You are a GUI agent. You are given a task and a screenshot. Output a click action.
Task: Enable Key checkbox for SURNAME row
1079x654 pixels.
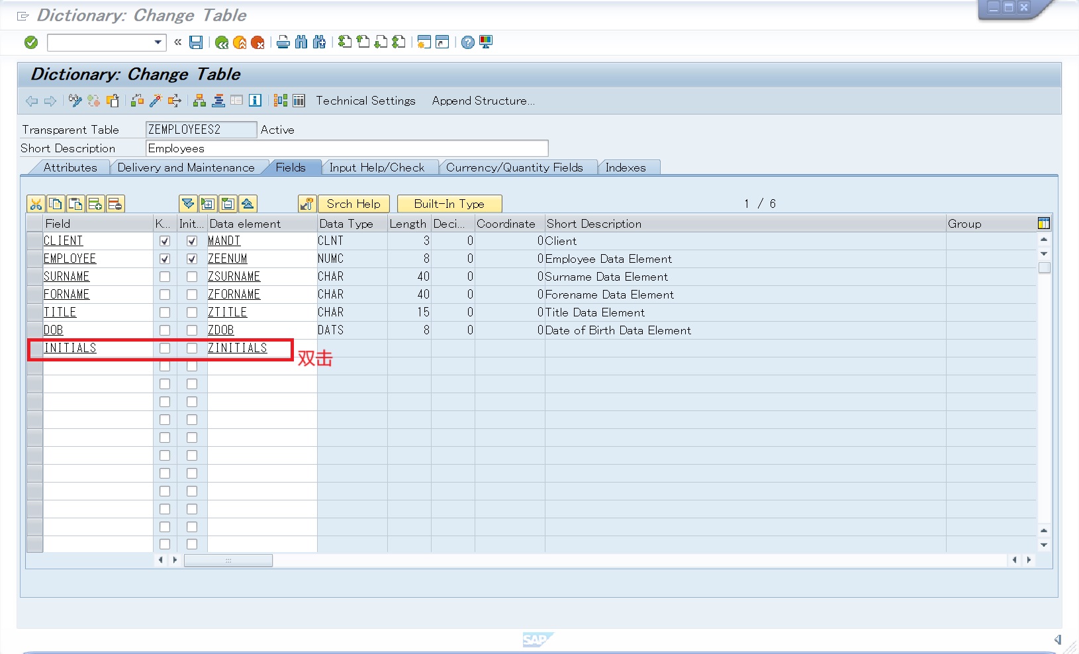click(165, 277)
